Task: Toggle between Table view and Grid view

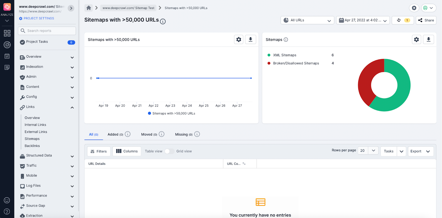Action: (x=169, y=151)
